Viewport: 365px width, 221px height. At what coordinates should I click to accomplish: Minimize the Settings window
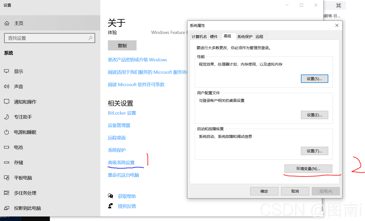point(287,5)
